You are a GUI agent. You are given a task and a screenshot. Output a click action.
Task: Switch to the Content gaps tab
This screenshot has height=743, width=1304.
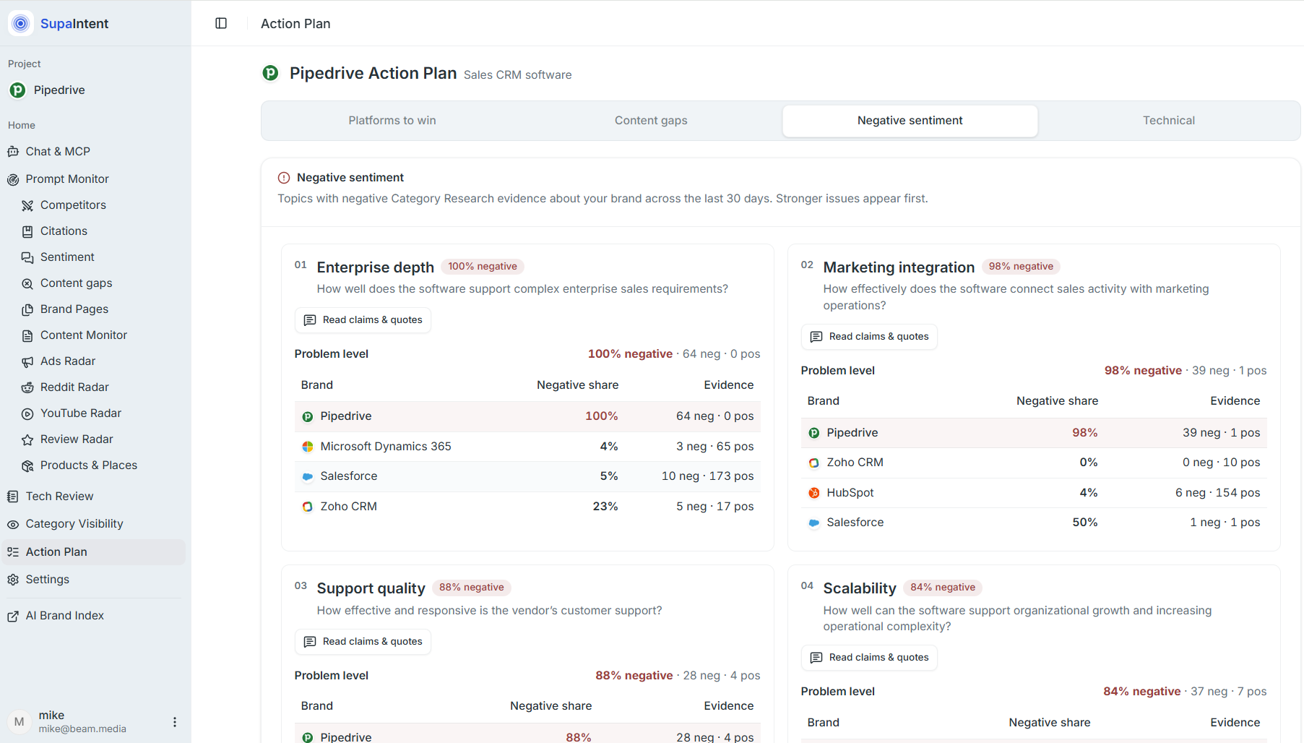coord(651,121)
